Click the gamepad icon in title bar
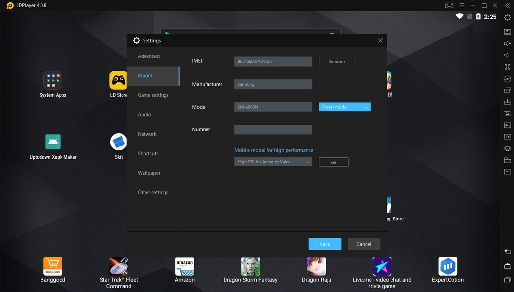 449,5
